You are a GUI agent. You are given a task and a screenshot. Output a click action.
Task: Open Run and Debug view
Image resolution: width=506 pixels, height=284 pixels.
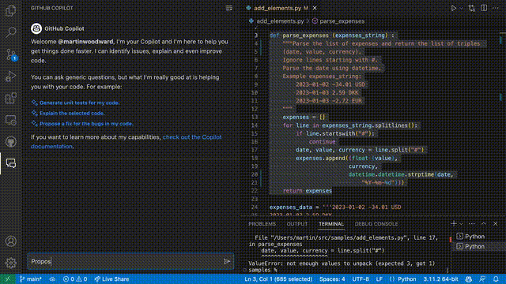10,77
